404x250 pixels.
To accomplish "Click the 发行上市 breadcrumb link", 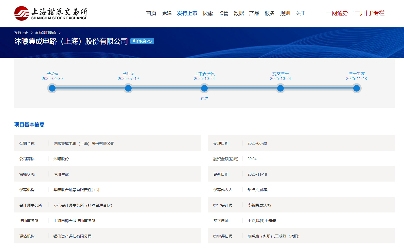I will pyautogui.click(x=21, y=33).
